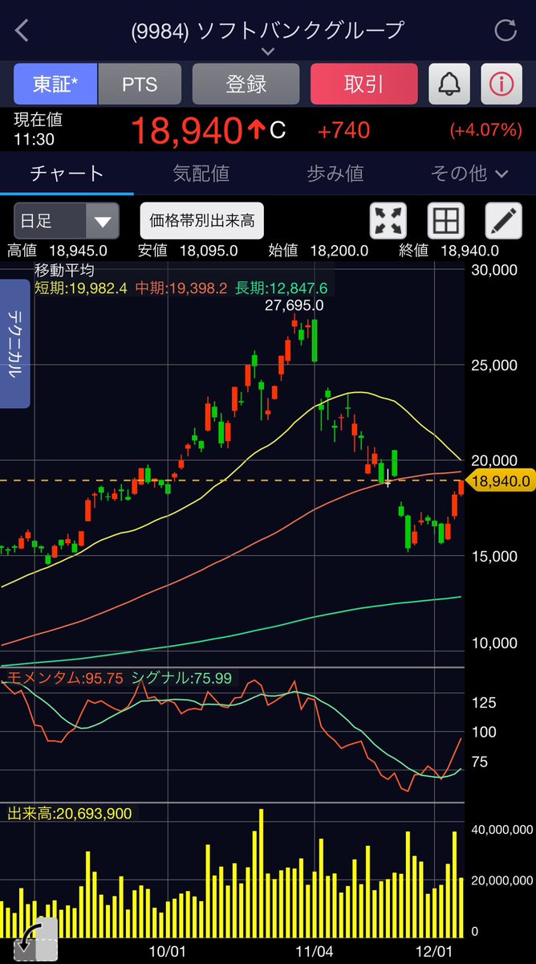Screen dimensions: 536x964
Task: Tap the 27,695.0 peak price label
Action: (x=294, y=305)
